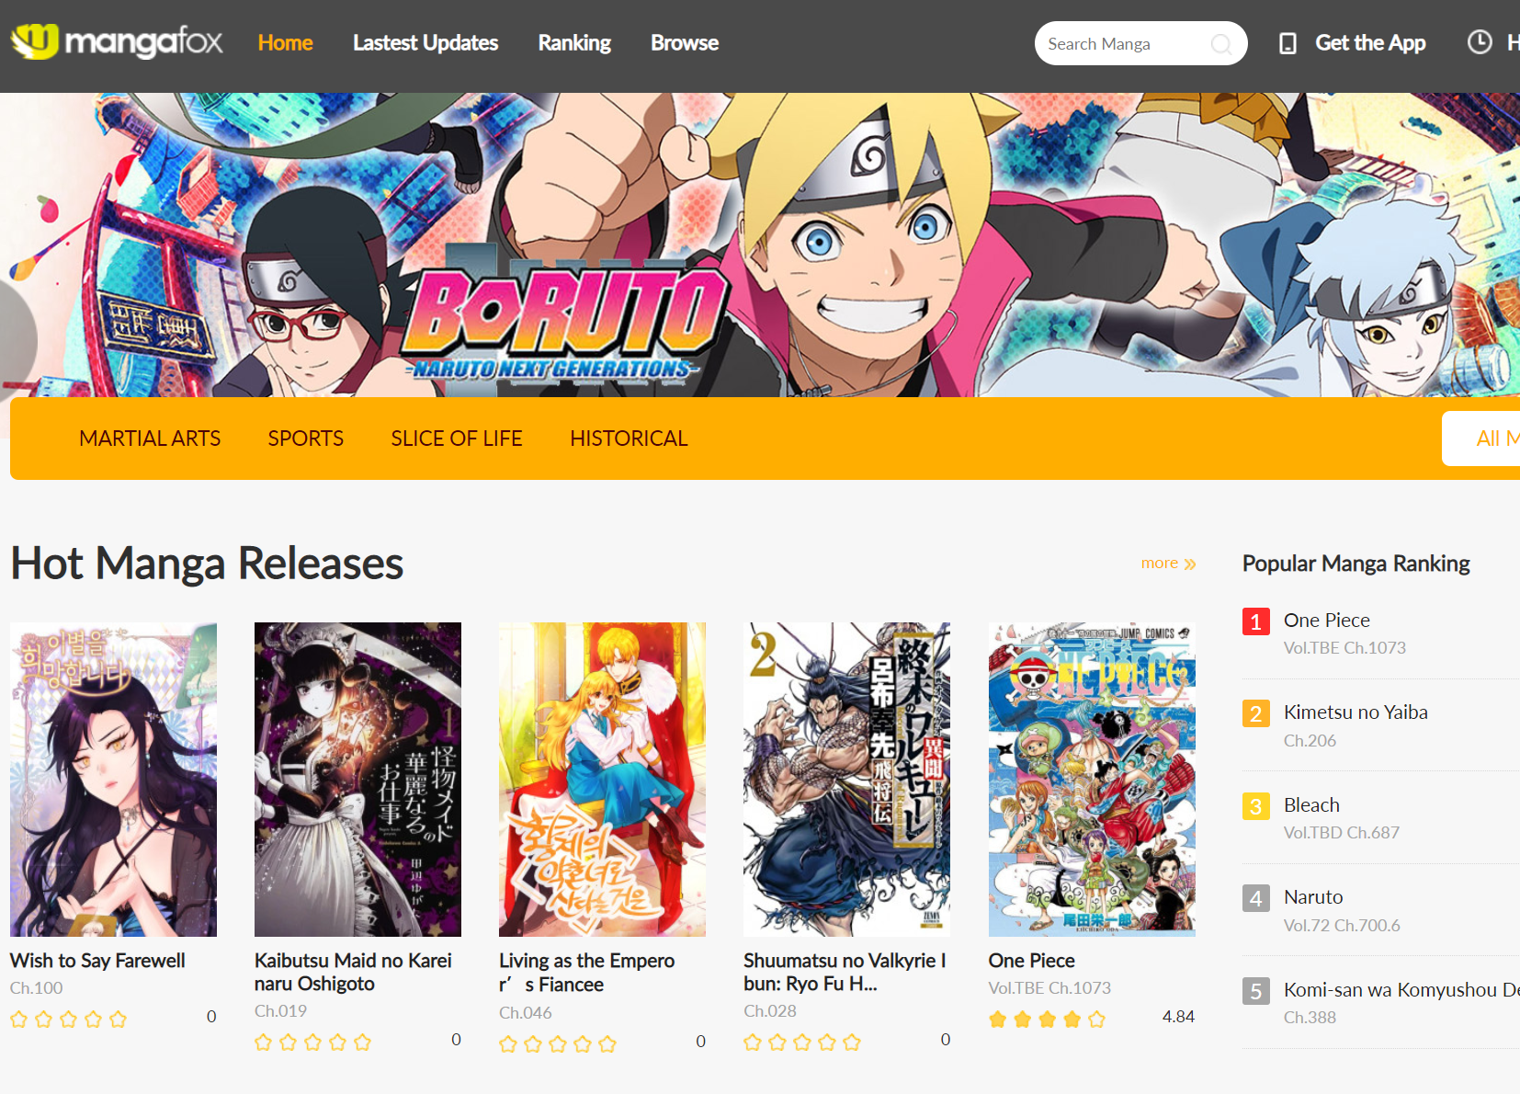Select the SLICE OF LIFE genre
The width and height of the screenshot is (1520, 1094).
click(x=457, y=439)
